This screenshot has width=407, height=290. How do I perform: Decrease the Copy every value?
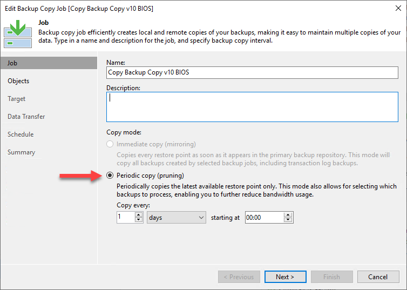[x=139, y=220]
